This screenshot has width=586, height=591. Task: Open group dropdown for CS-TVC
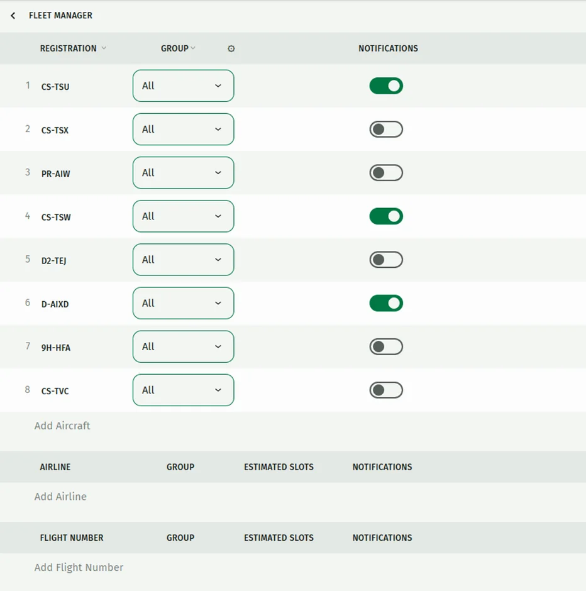pos(183,390)
